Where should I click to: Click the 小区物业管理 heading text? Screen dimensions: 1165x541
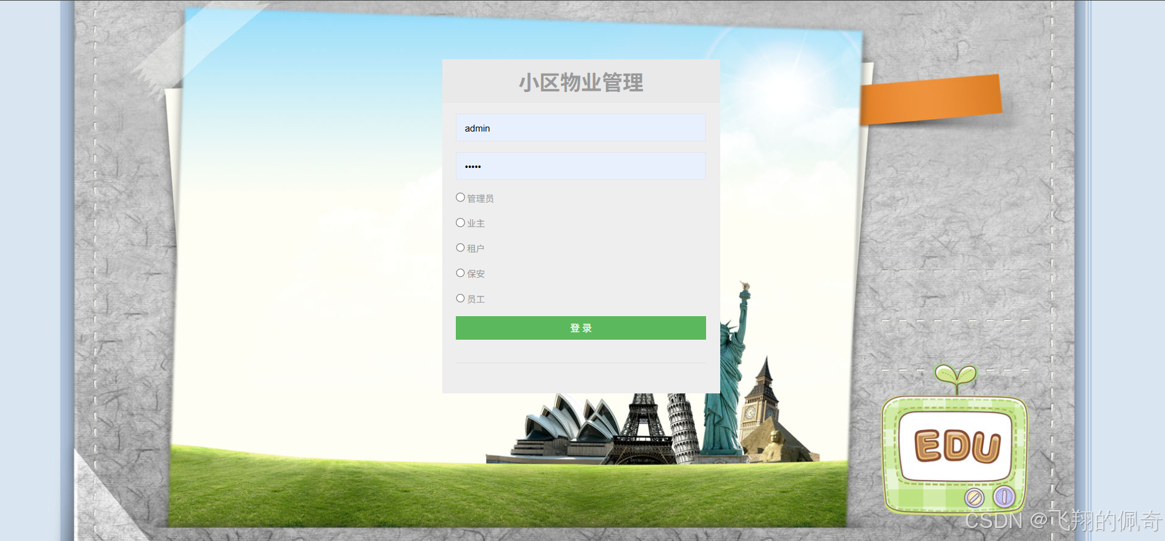click(581, 82)
